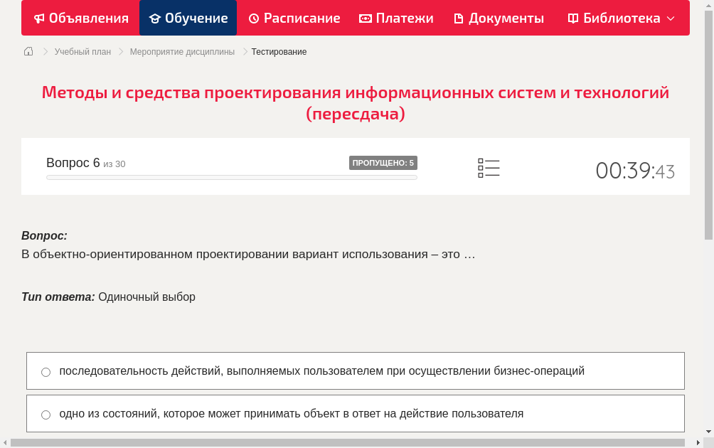
Task: Open the question navigator list icon
Action: tap(489, 167)
